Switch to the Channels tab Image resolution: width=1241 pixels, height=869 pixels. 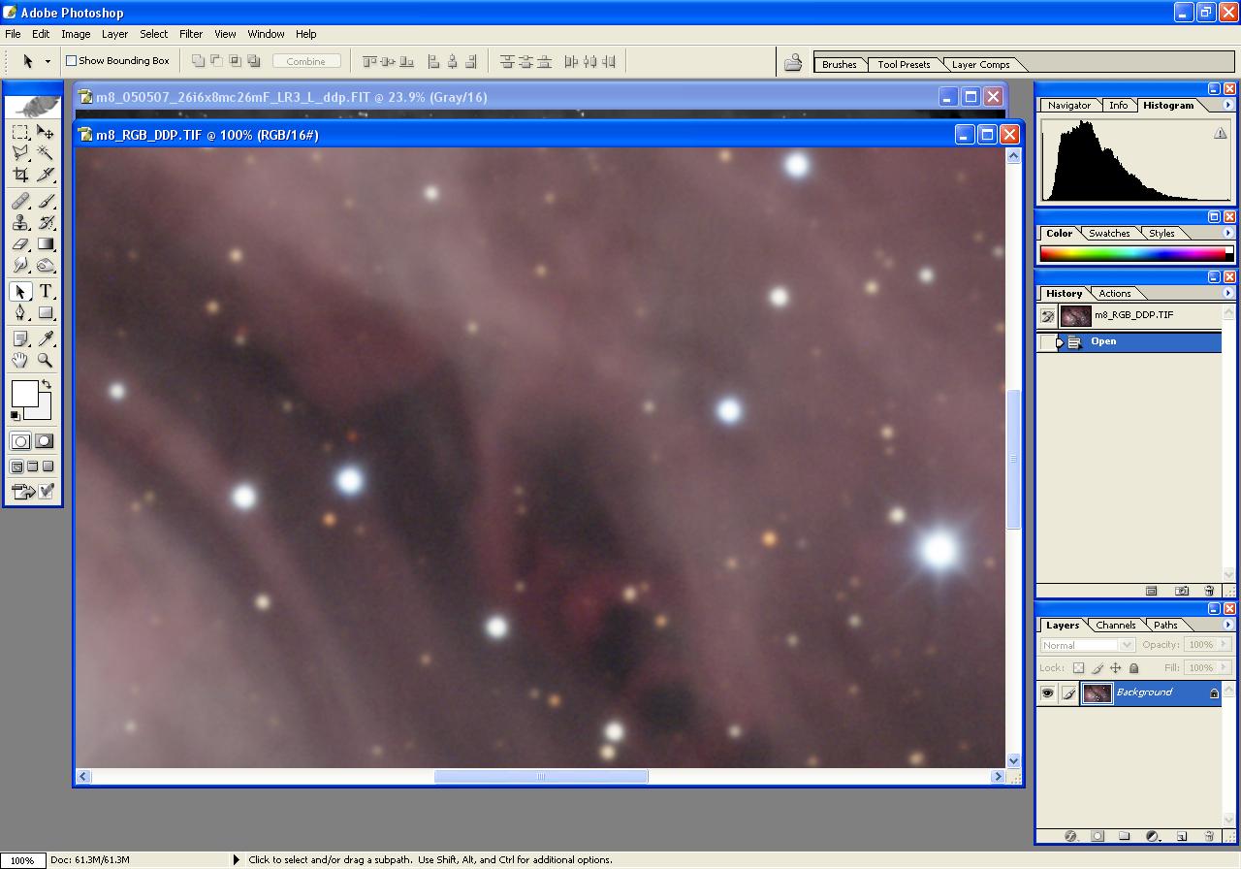click(x=1115, y=626)
